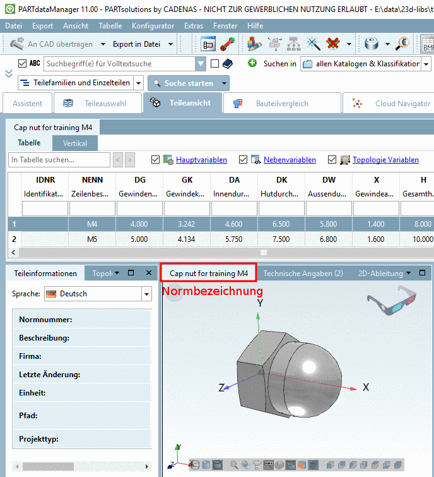The image size is (434, 477).
Task: Click the Hauptvariablen link
Action: pyautogui.click(x=201, y=160)
